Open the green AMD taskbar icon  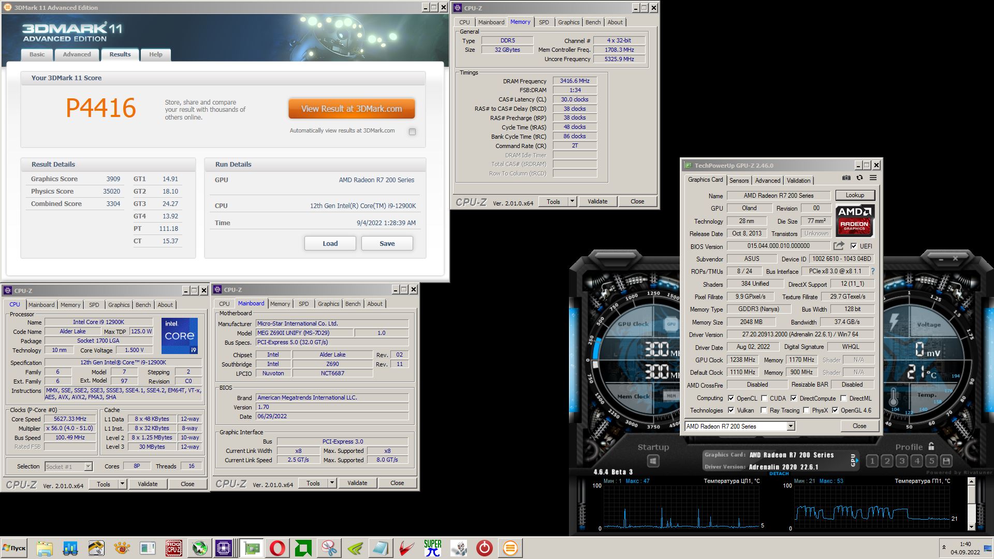point(303,548)
